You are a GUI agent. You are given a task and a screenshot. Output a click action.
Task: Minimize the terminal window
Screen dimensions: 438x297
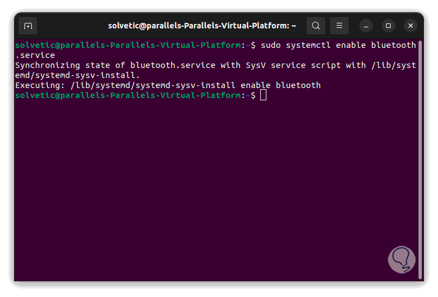point(366,26)
